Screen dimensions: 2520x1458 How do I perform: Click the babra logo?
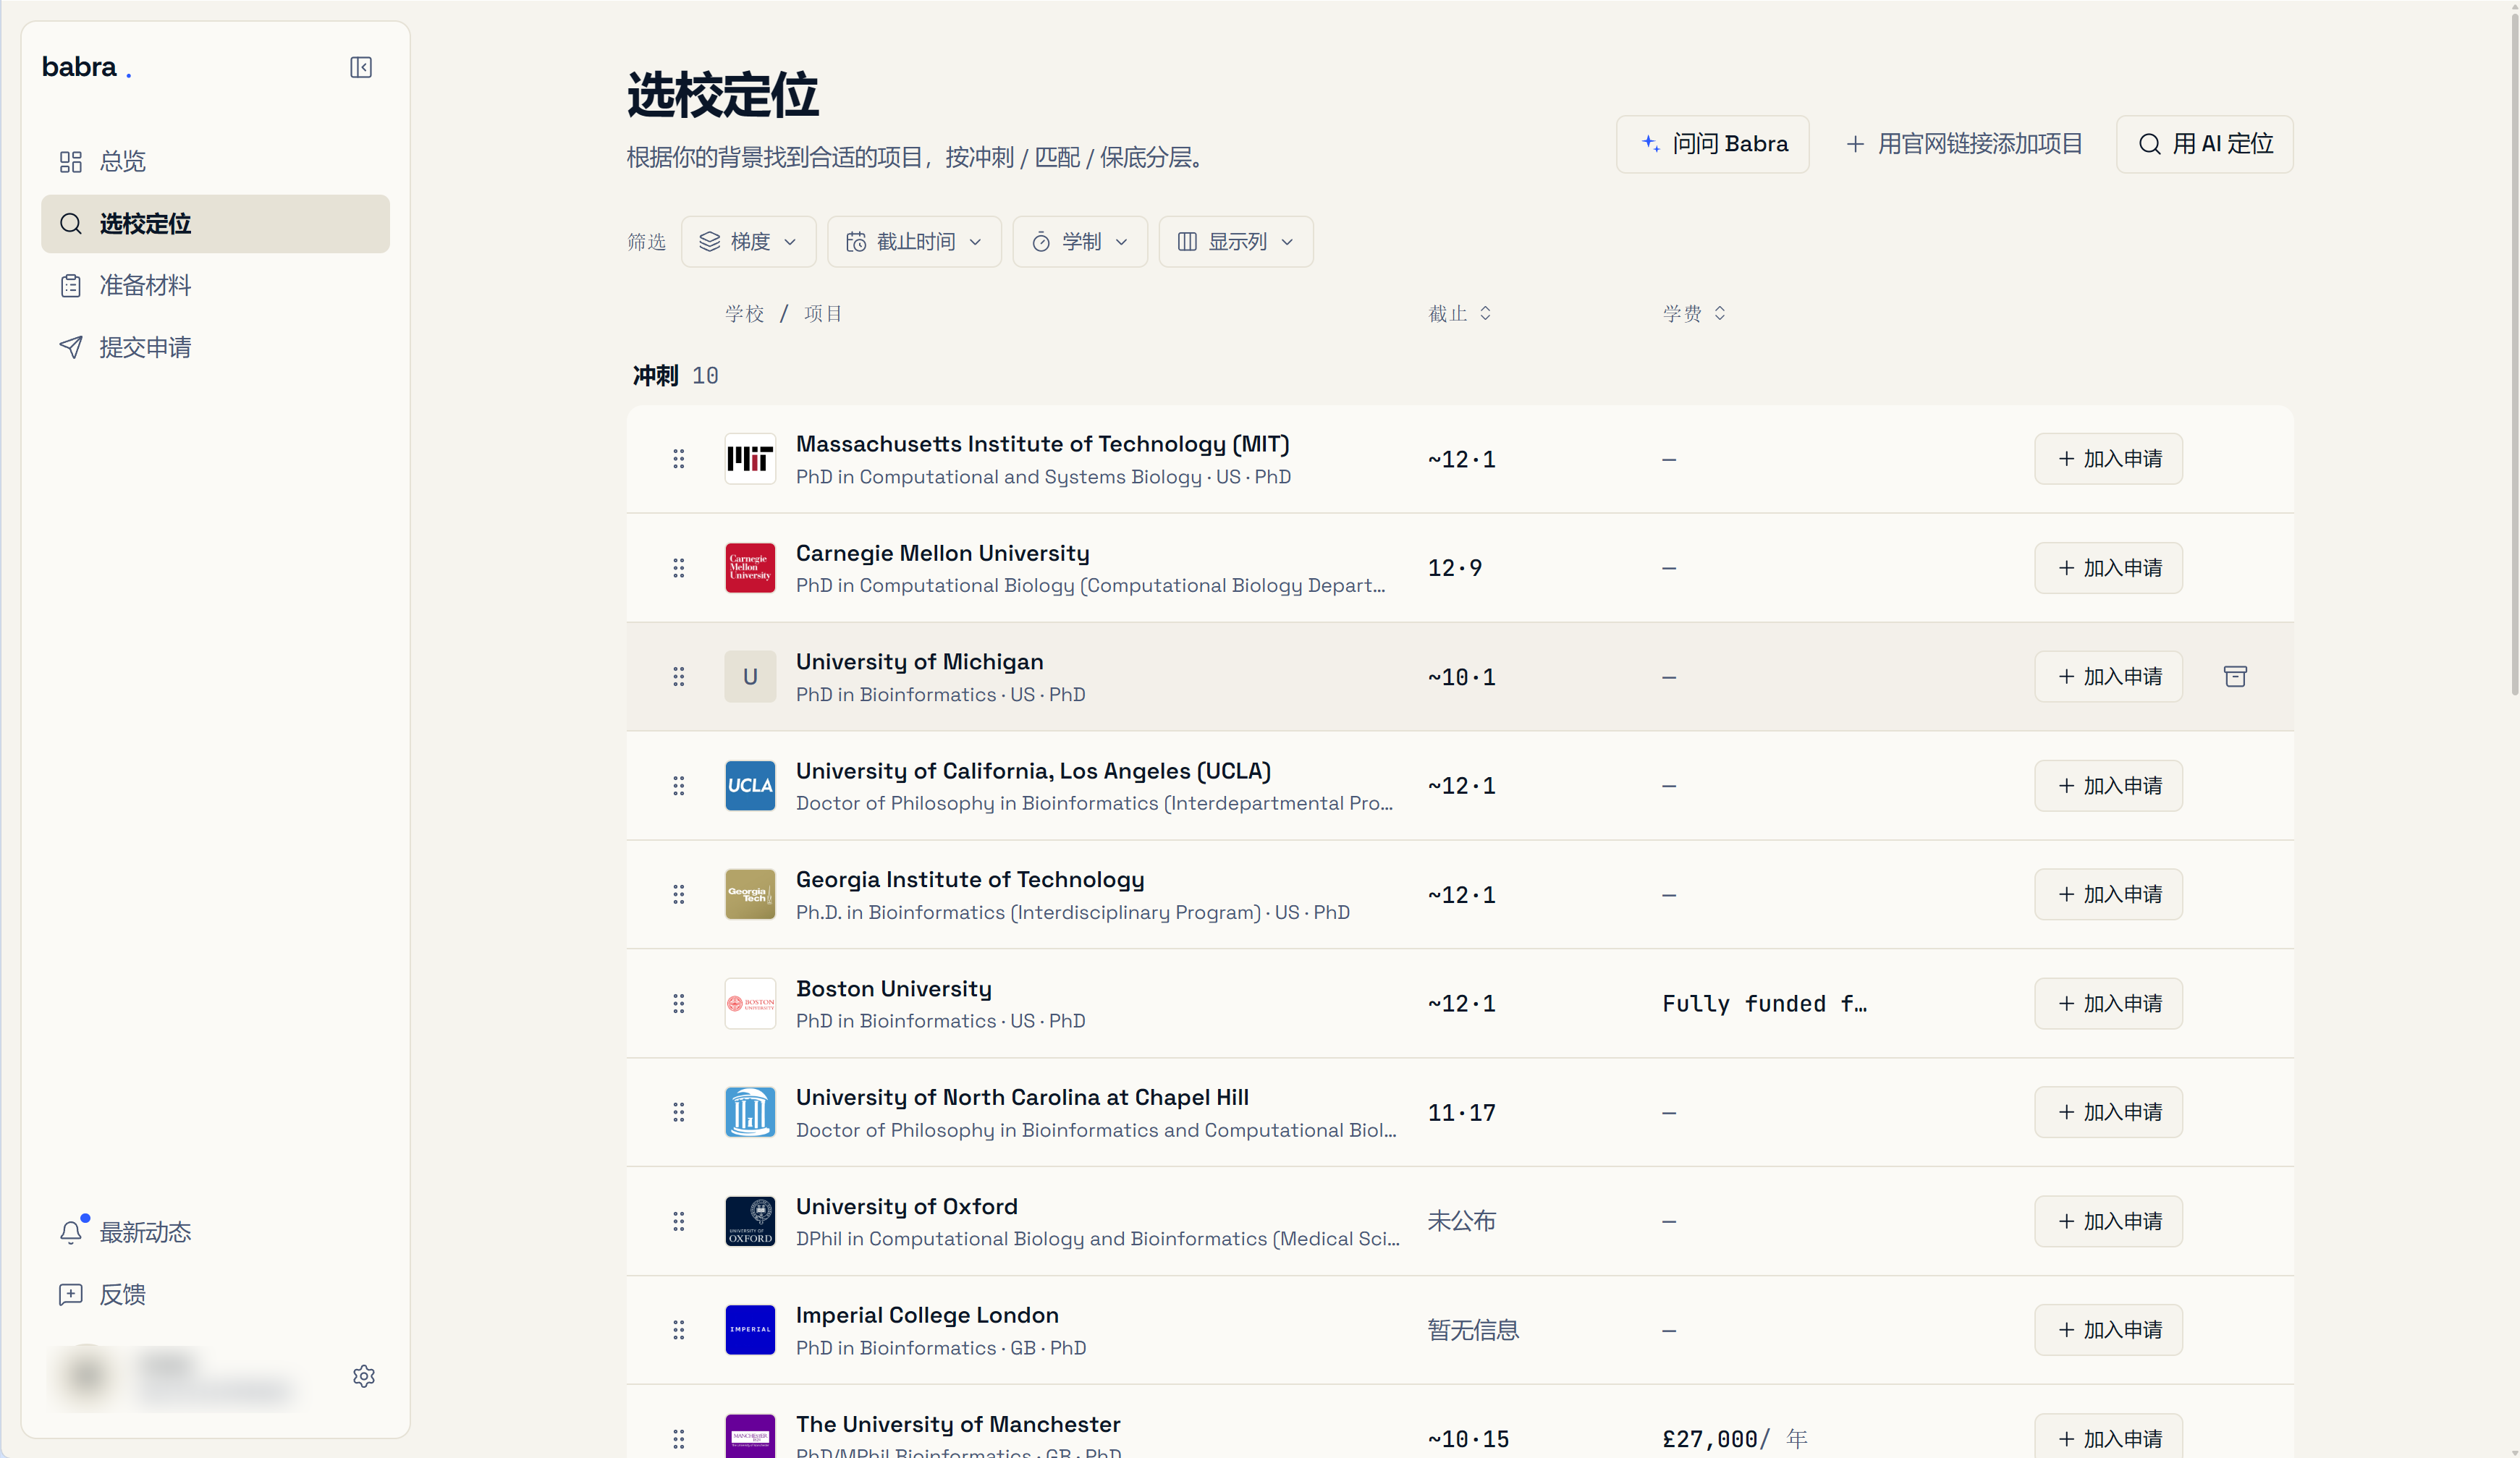pyautogui.click(x=86, y=67)
